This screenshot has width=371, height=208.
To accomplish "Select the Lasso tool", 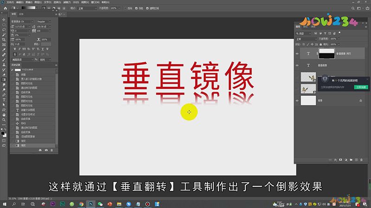I will pyautogui.click(x=4, y=30).
